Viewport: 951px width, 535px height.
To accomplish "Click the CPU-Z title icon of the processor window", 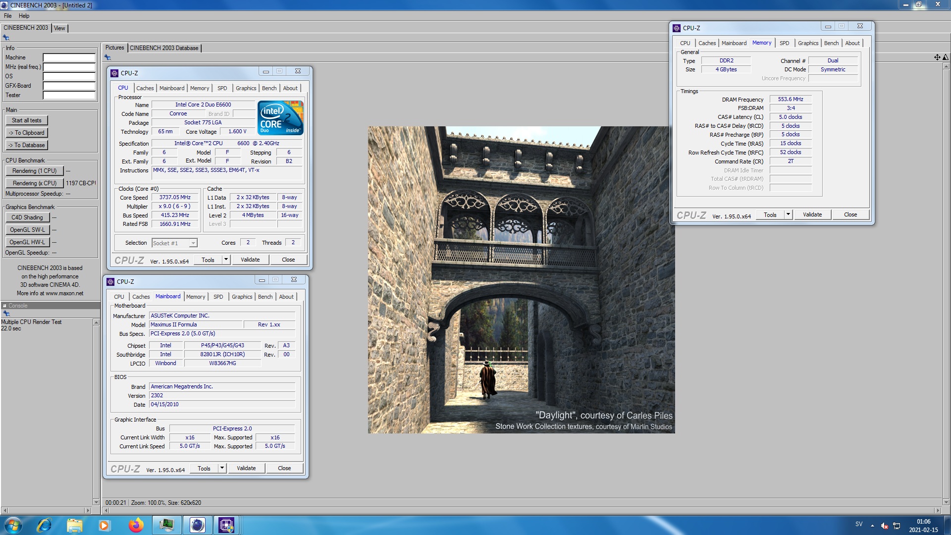I will point(114,73).
